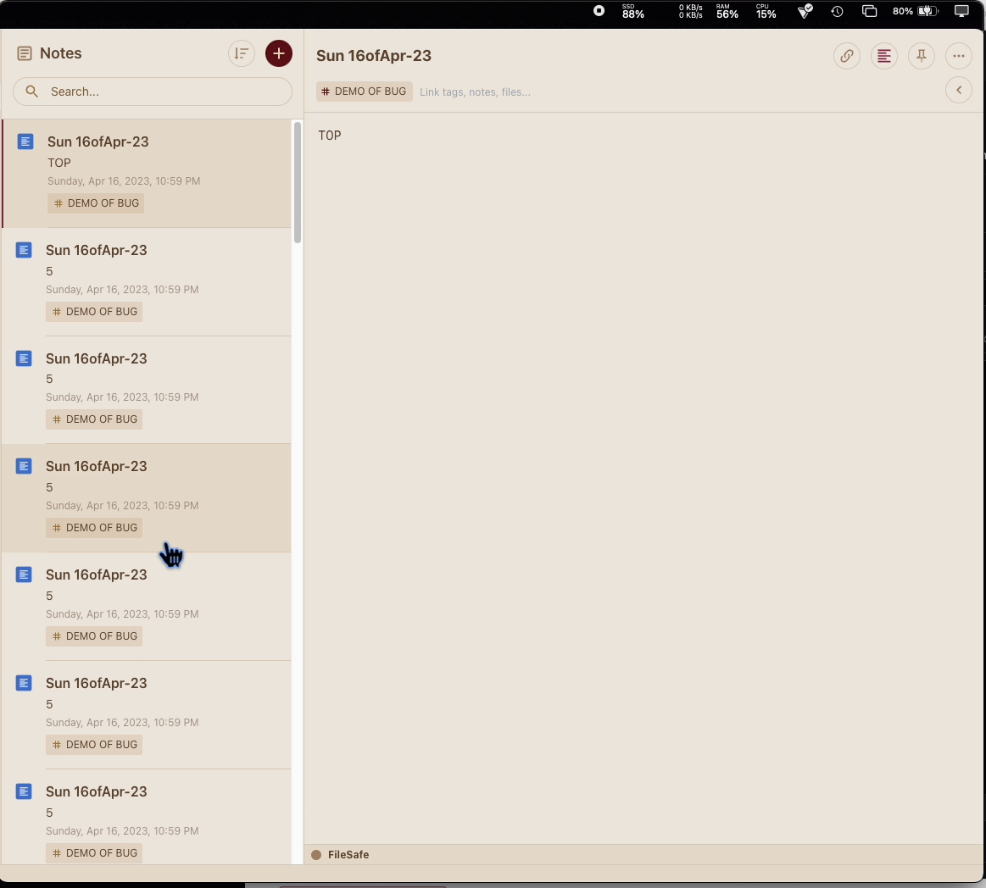Click the search magnifier icon
Screen dimensions: 986x888
pos(32,92)
